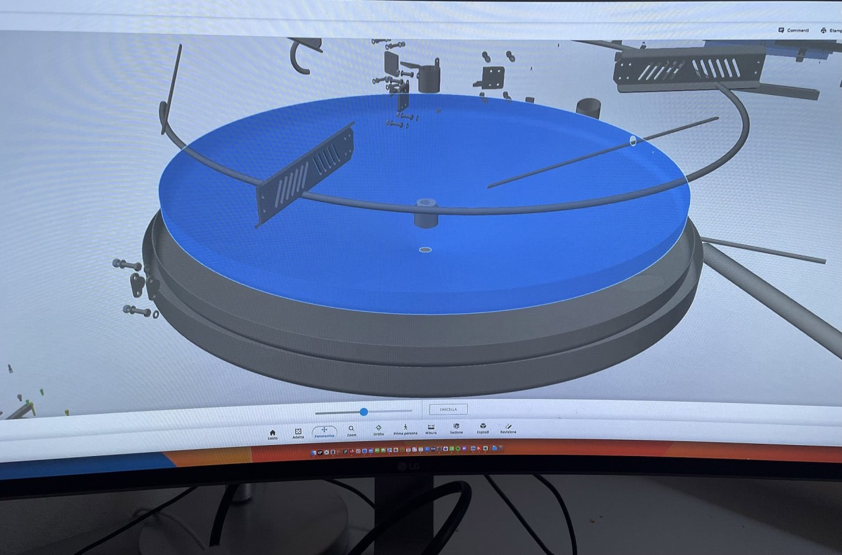Select the slotted bracket on the disc's left
842x555 pixels.
(x=306, y=175)
